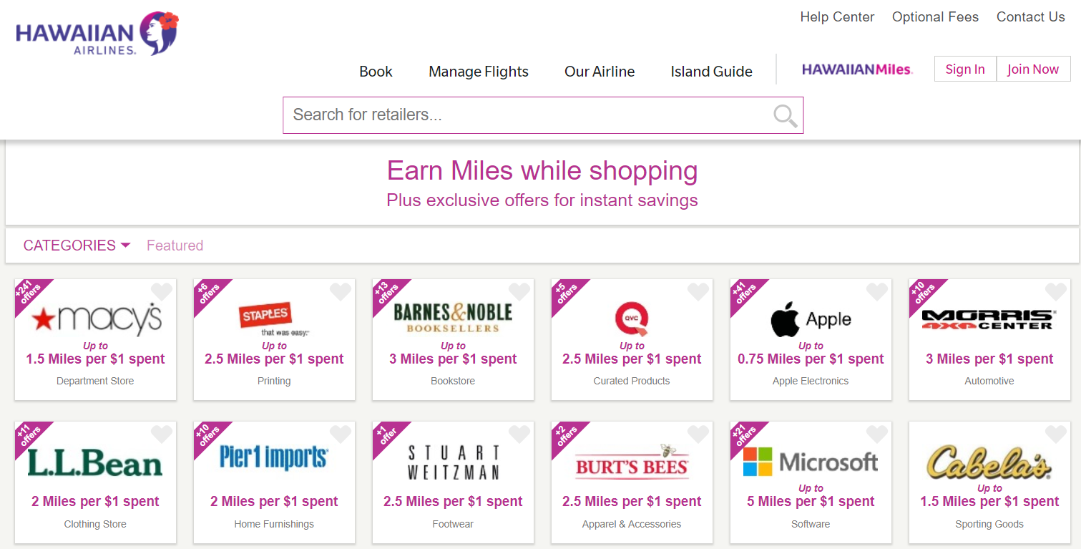Open the Help Center link
1081x549 pixels.
tap(837, 16)
